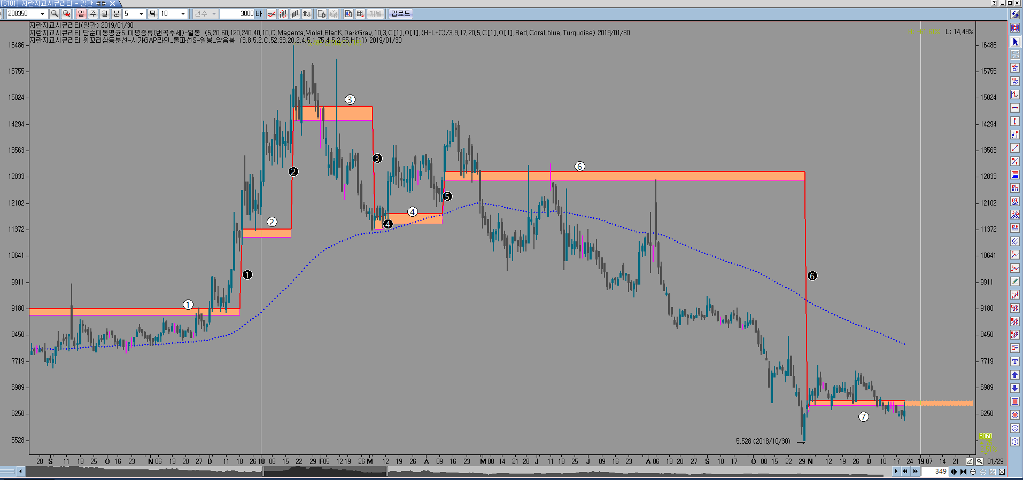Select the text 'T' tool in right sidebar
Image resolution: width=1023 pixels, height=480 pixels.
[1015, 361]
